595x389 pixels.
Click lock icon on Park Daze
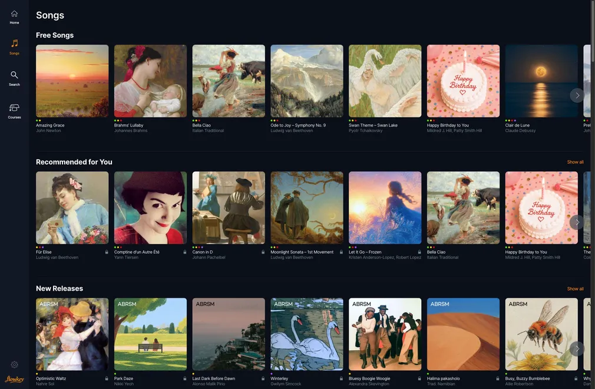click(185, 378)
